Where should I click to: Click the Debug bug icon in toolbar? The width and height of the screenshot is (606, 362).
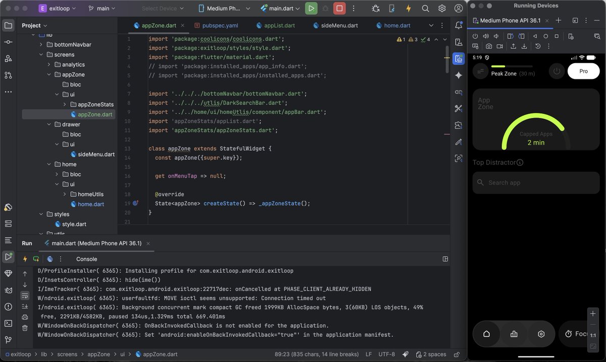click(x=325, y=9)
